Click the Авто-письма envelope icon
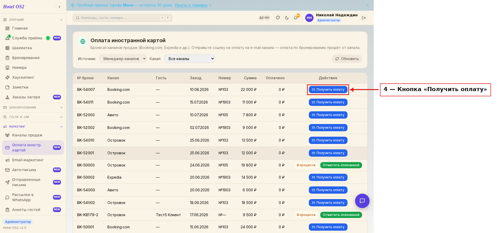Screen dimensions: 497x233 (x=7, y=170)
